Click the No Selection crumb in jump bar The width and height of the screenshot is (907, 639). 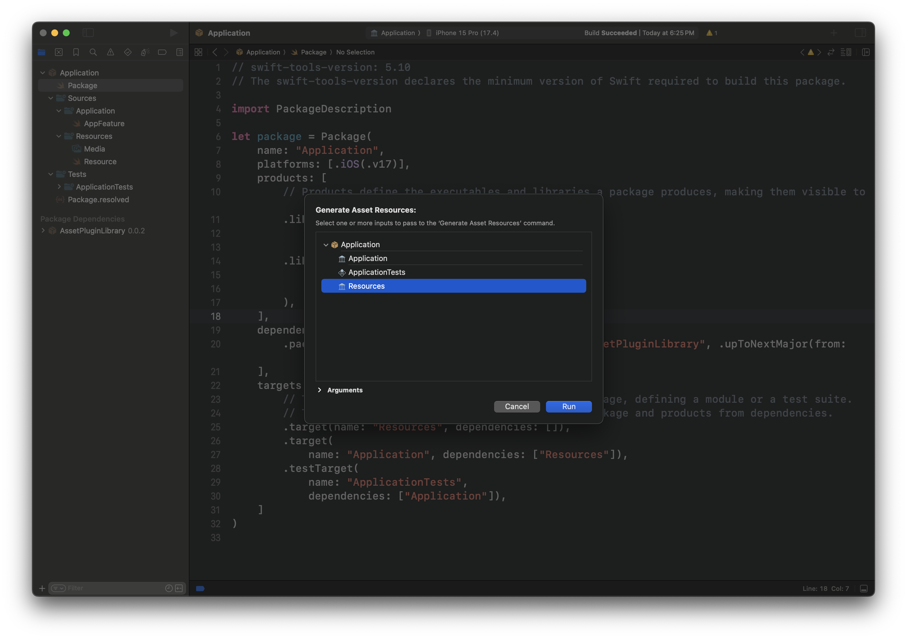point(355,52)
